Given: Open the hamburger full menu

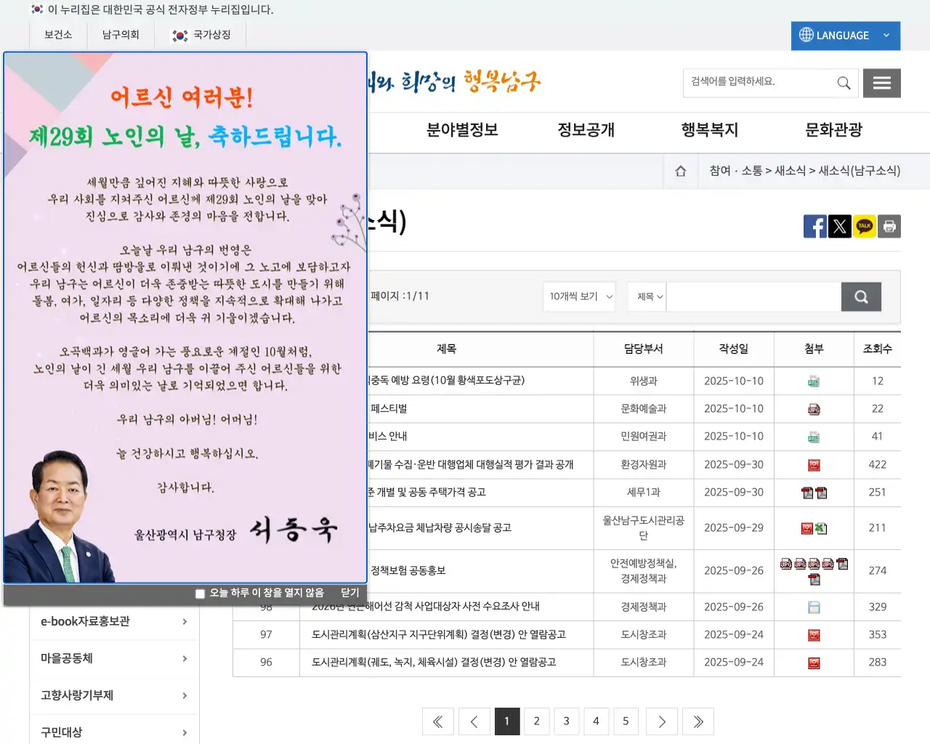Looking at the screenshot, I should click(882, 83).
